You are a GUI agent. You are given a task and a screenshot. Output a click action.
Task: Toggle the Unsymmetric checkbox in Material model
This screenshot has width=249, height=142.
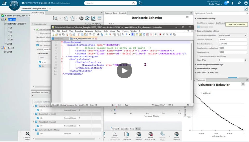[37, 33]
